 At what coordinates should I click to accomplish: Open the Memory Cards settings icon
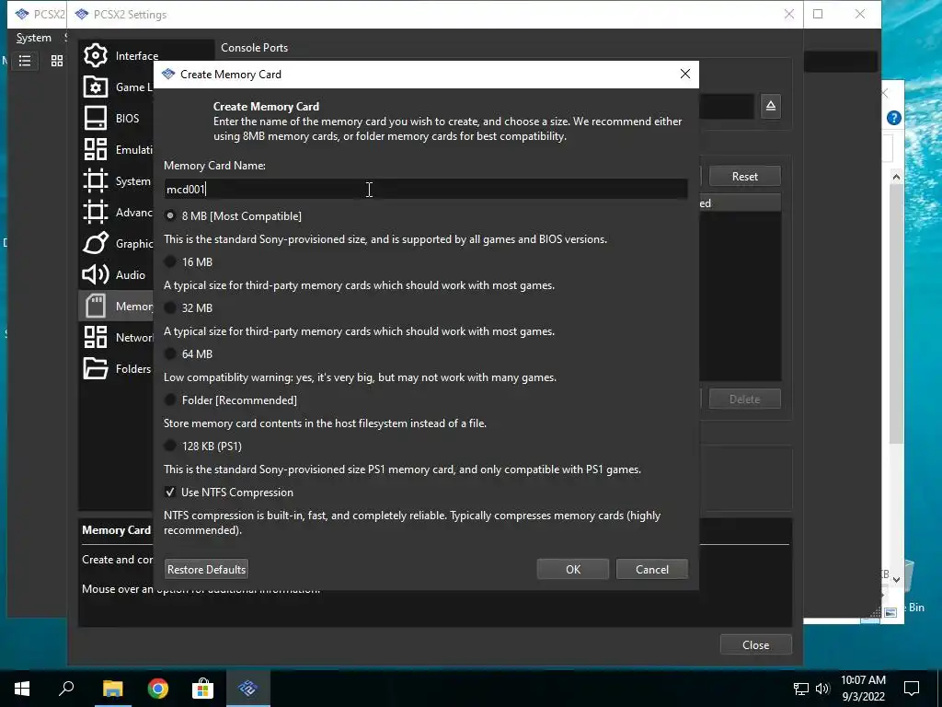click(96, 306)
